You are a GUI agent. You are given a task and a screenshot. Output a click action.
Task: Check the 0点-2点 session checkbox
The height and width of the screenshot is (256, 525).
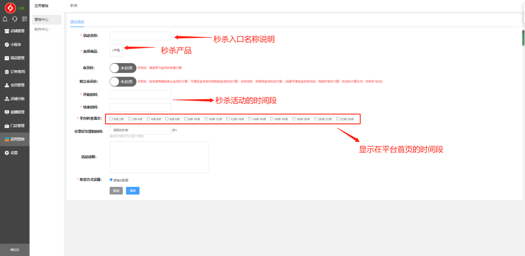(x=111, y=119)
